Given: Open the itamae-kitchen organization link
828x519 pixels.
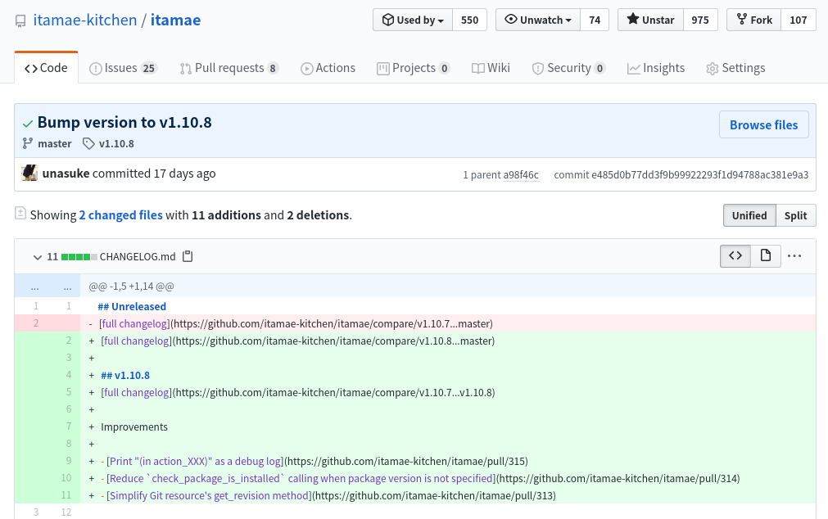Looking at the screenshot, I should click(x=85, y=20).
